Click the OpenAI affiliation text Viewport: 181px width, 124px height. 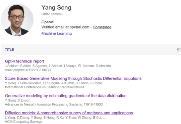click(48, 22)
